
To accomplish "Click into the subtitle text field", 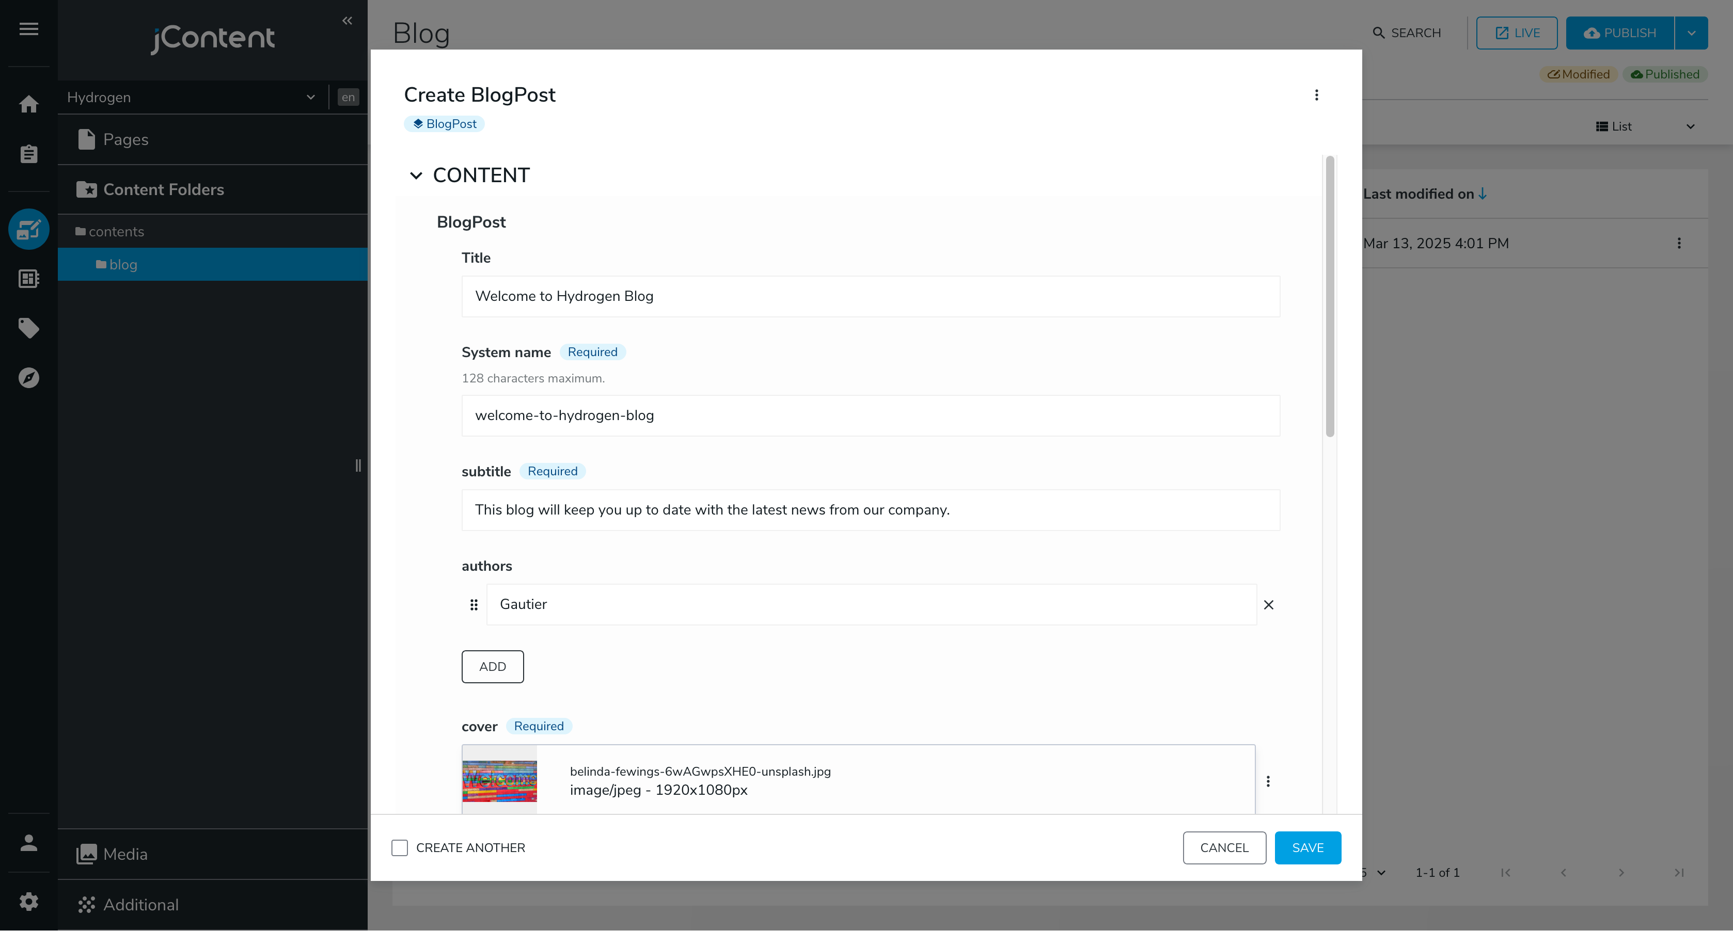I will pyautogui.click(x=870, y=510).
